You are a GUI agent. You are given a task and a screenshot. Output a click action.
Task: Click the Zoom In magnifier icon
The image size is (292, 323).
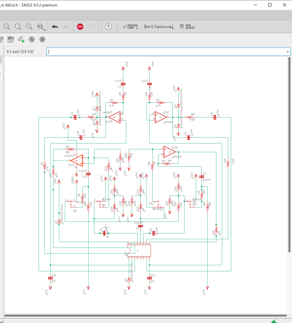pyautogui.click(x=7, y=27)
